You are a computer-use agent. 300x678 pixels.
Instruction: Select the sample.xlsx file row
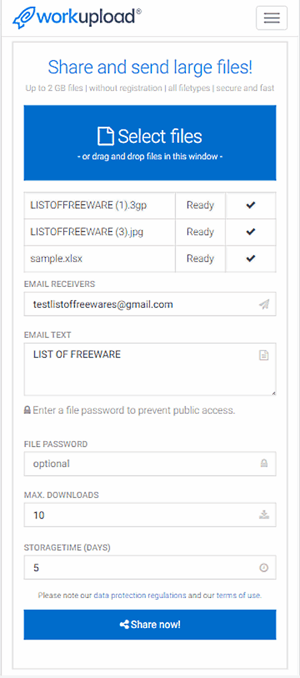[150, 258]
